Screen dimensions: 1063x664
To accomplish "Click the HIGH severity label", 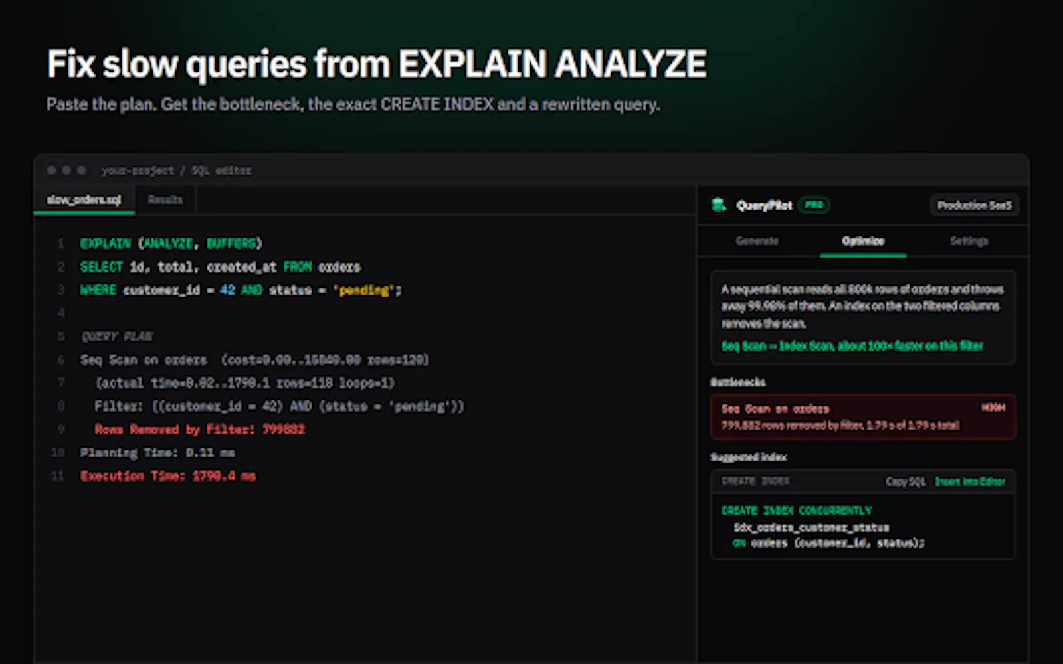I will click(993, 408).
